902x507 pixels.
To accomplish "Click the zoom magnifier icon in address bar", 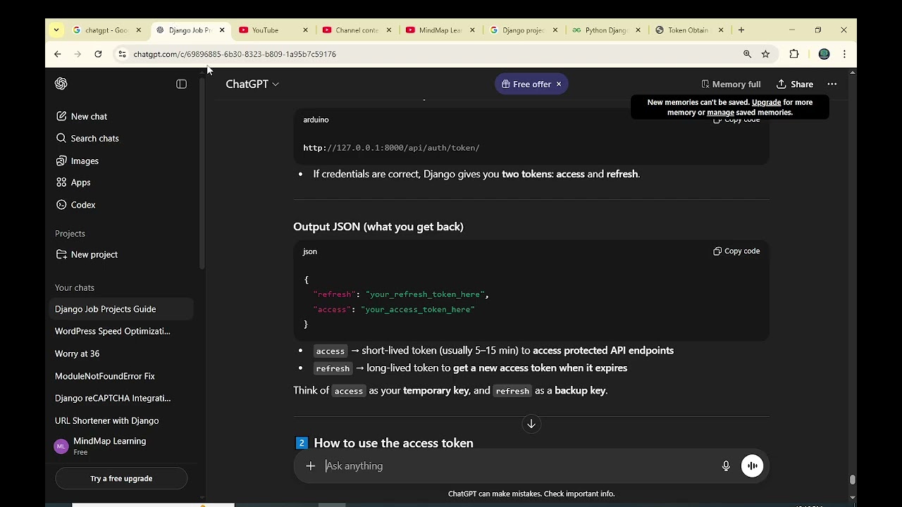I will pyautogui.click(x=747, y=54).
